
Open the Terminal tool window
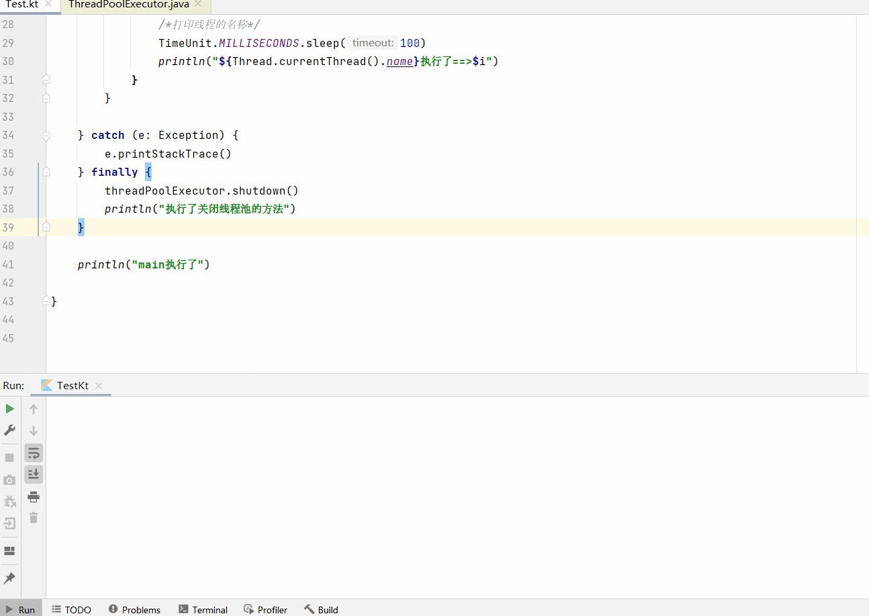tap(203, 609)
